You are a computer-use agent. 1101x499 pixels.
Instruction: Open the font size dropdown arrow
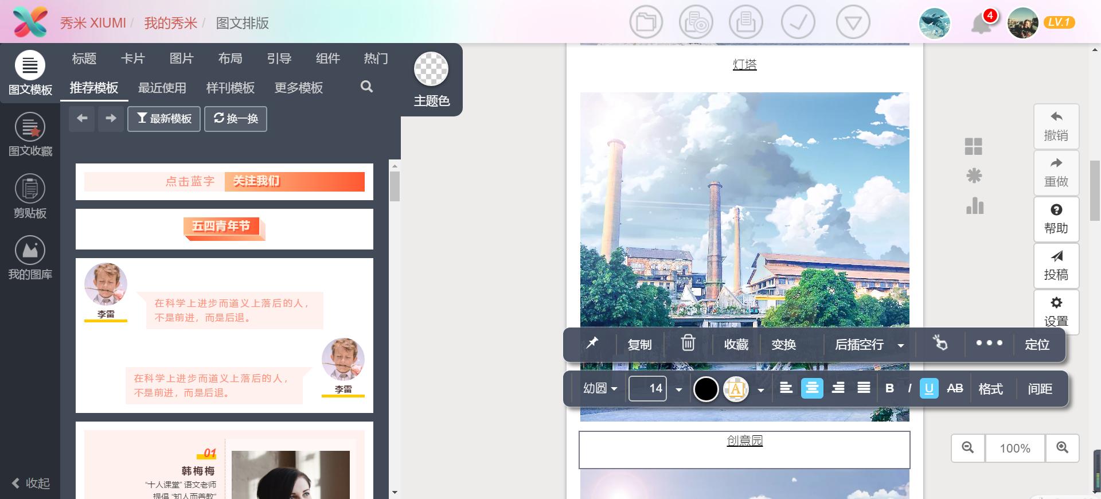tap(679, 389)
